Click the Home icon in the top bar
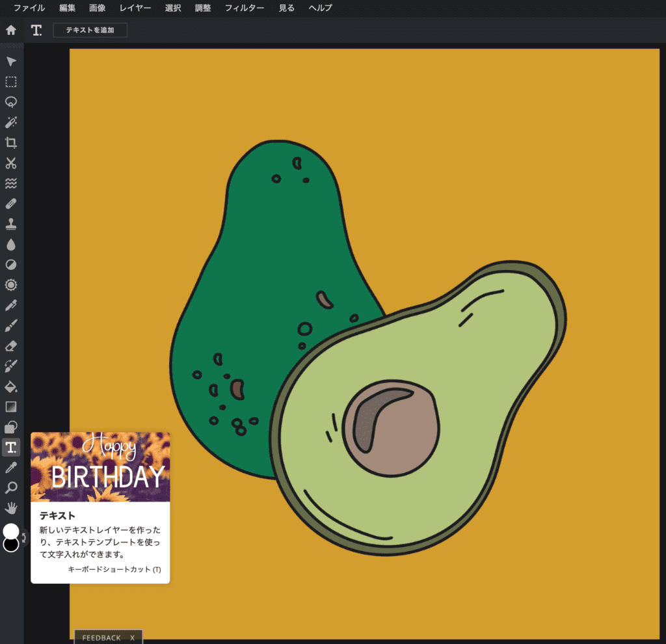 [10, 29]
